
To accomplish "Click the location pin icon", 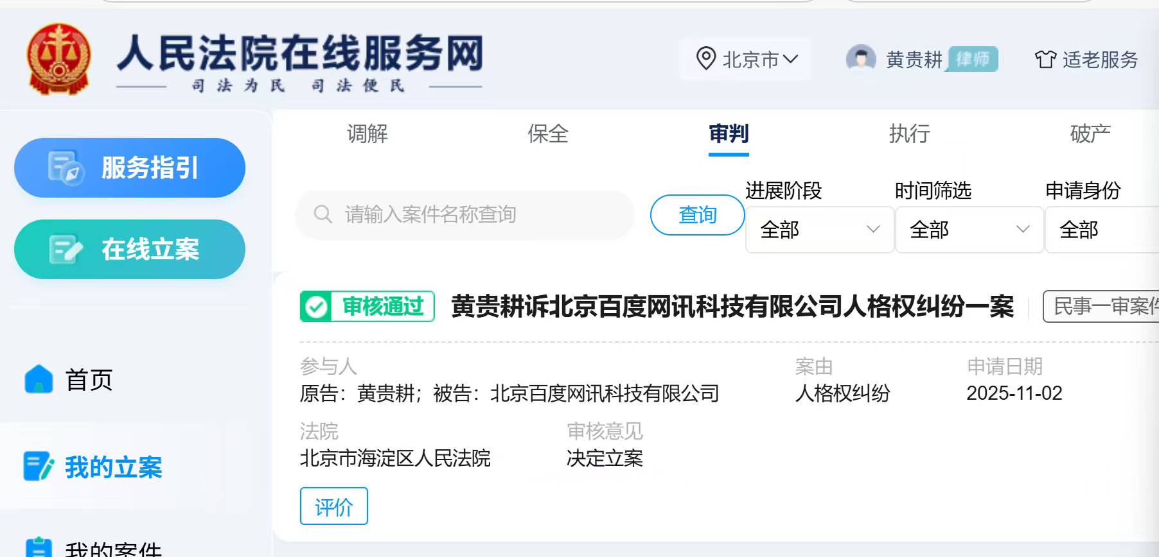I will pos(705,59).
